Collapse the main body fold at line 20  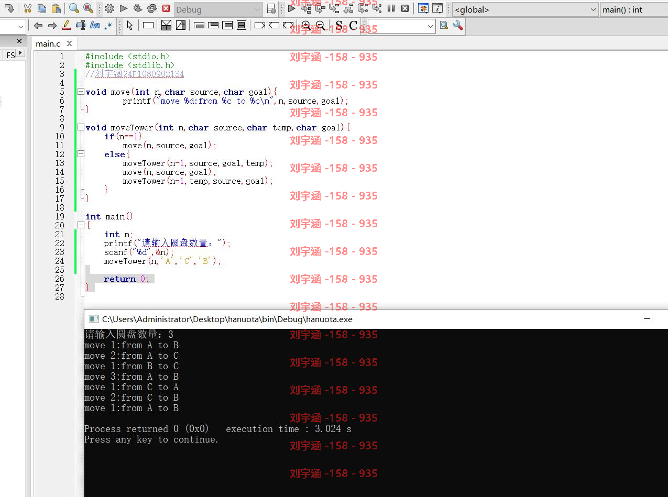click(81, 225)
